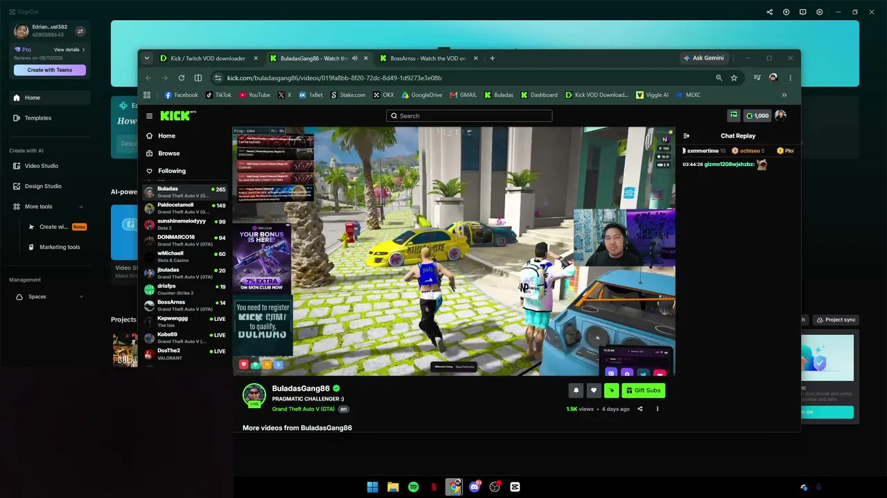Bookmark this page with the star icon
Viewport: 887px width, 498px height.
pyautogui.click(x=734, y=78)
